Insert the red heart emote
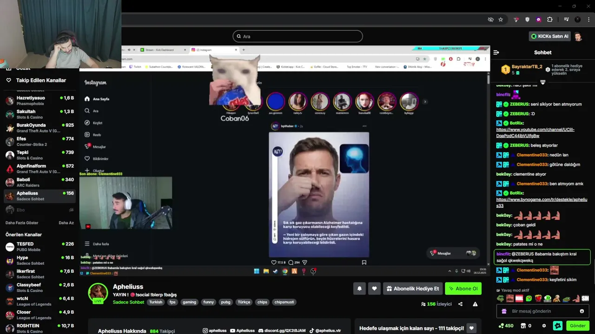Screen dimensions: 595x334 (x=538, y=298)
